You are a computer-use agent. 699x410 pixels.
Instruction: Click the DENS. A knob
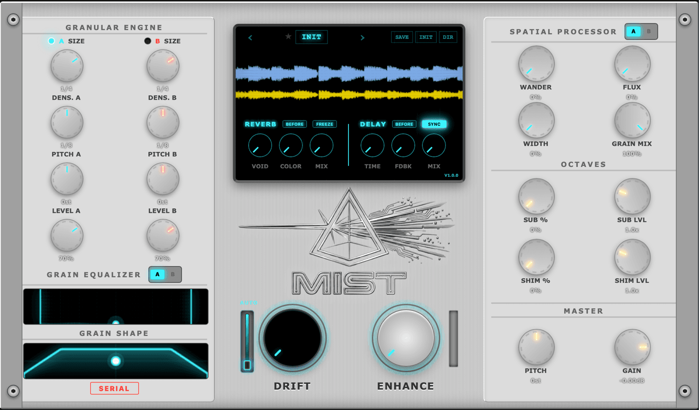pos(67,122)
